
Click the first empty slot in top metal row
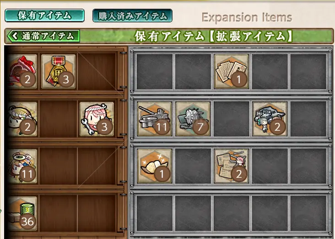pyautogui.click(x=155, y=71)
